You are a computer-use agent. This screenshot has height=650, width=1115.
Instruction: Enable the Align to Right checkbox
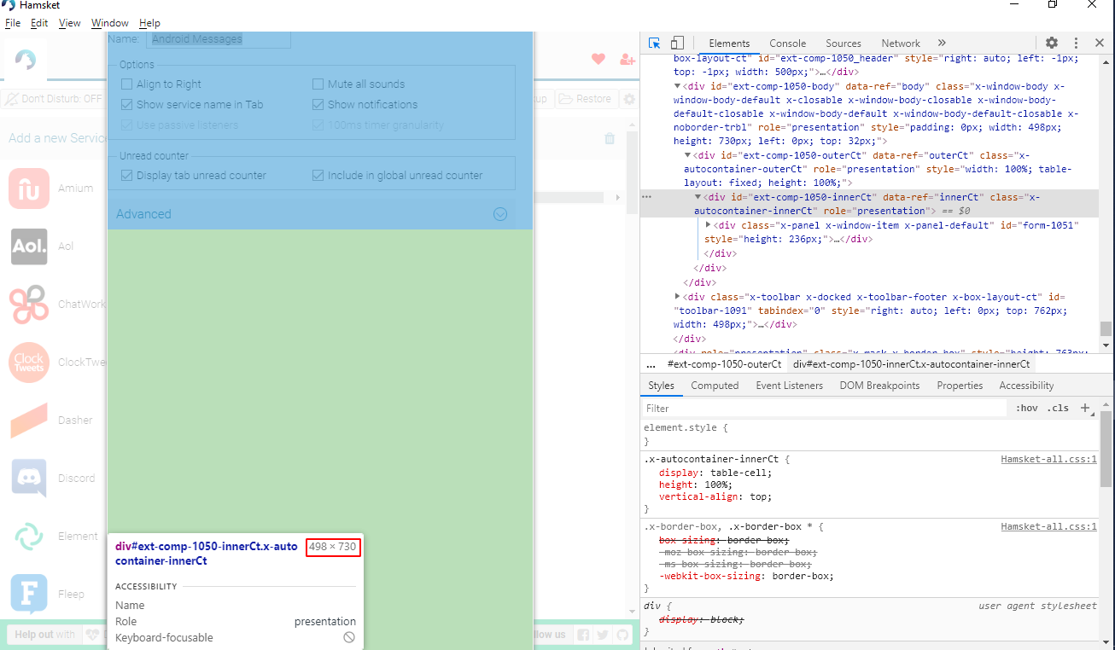point(127,84)
